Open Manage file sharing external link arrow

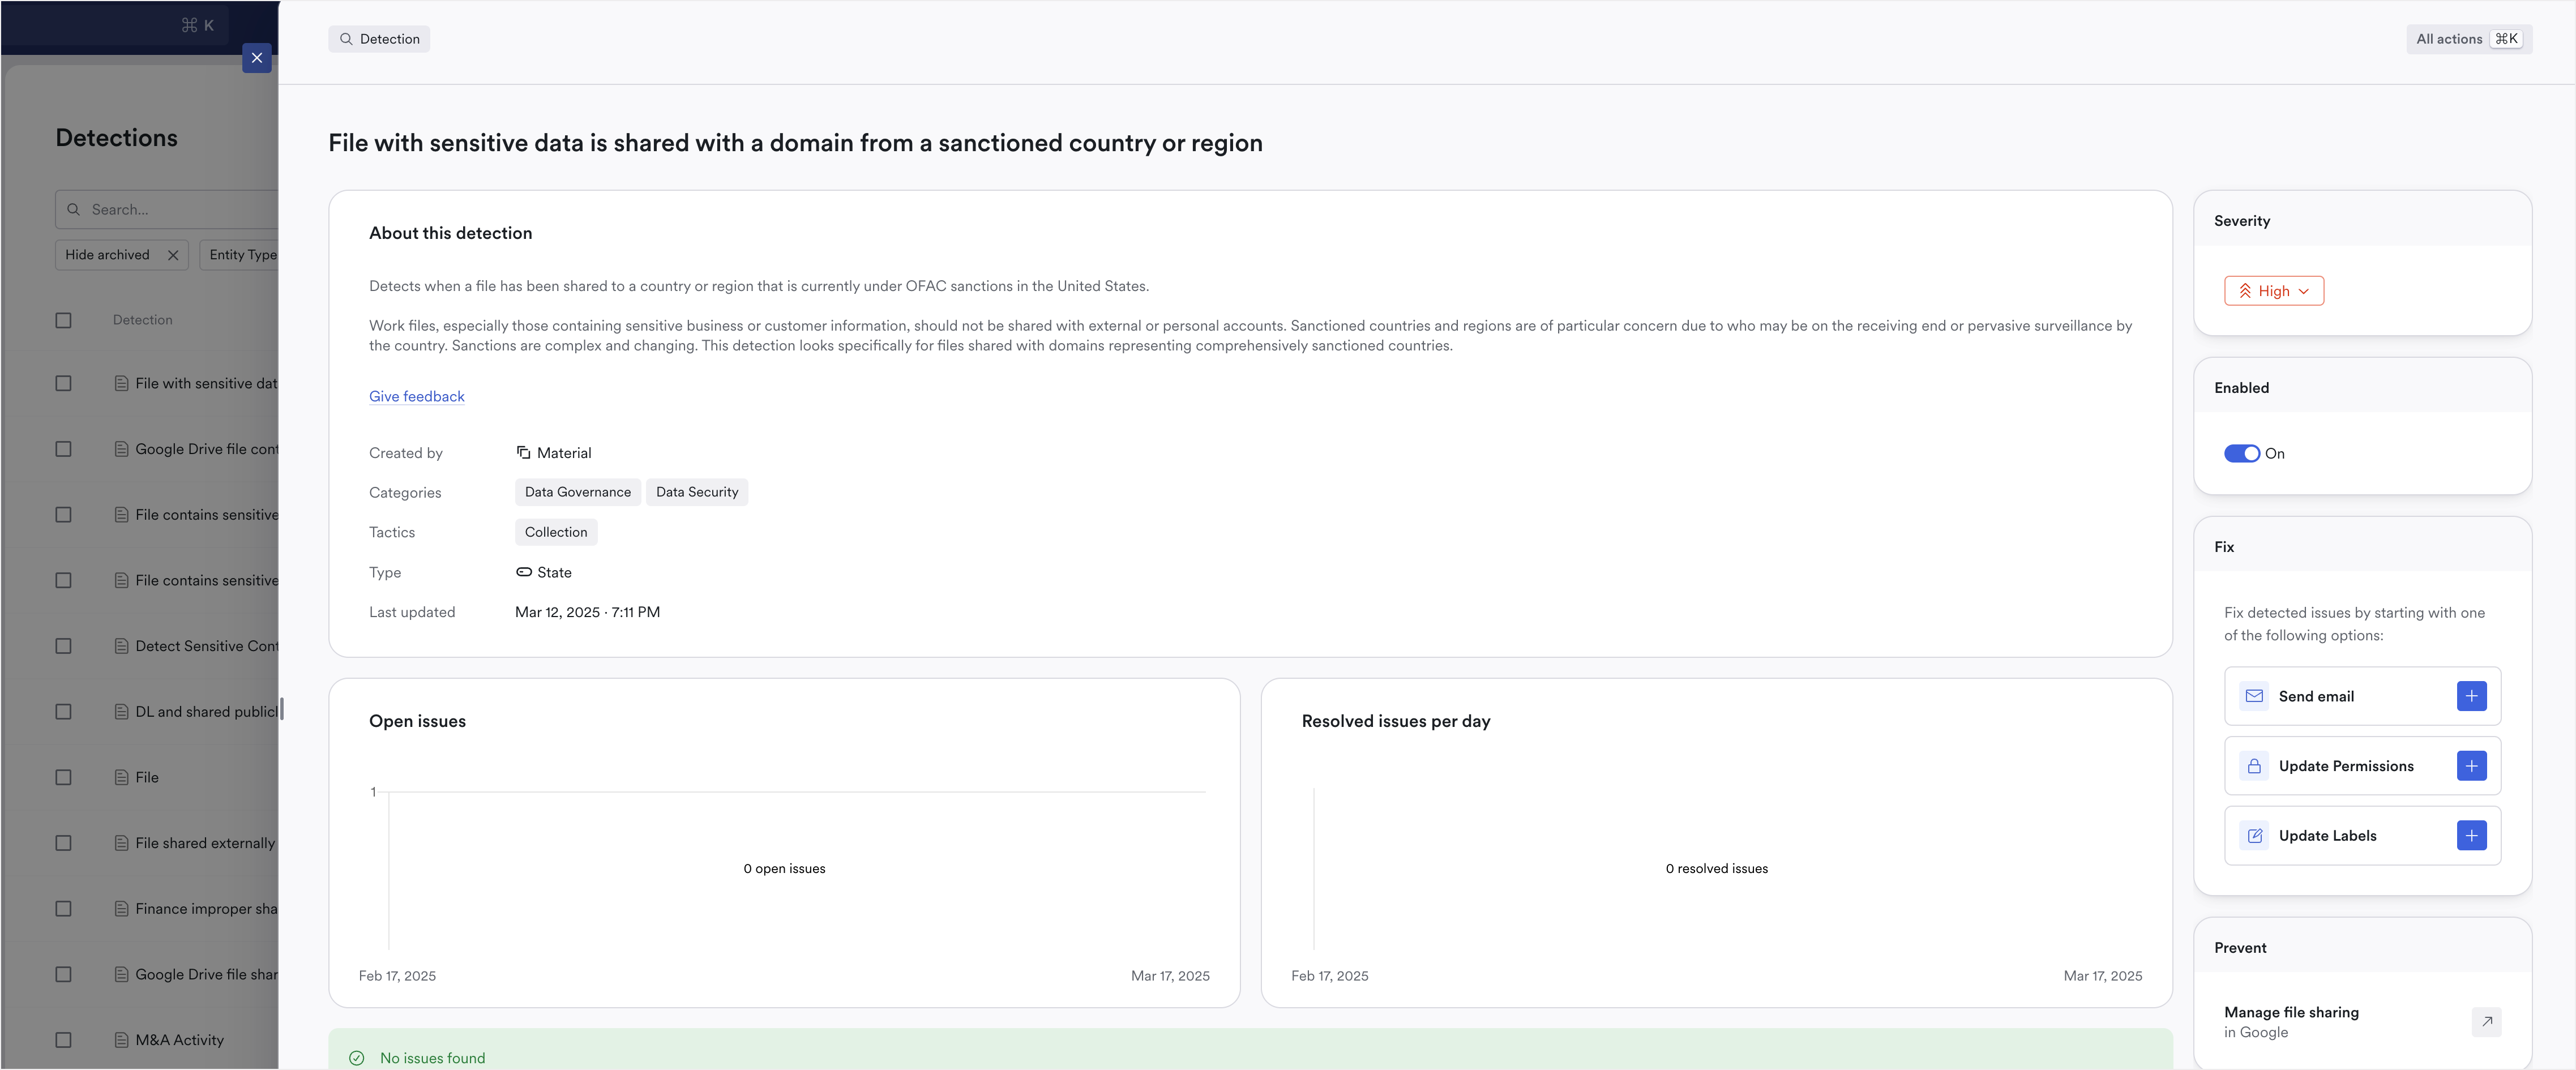point(2486,1022)
